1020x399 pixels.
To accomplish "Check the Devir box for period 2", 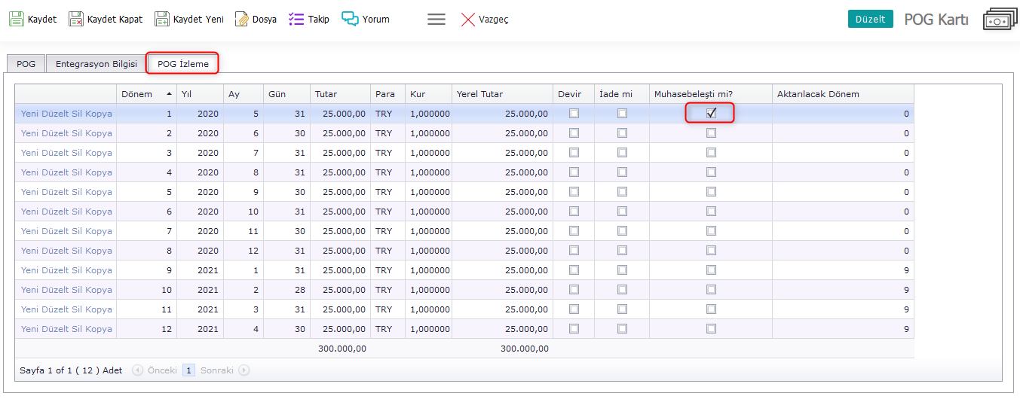I will point(574,133).
